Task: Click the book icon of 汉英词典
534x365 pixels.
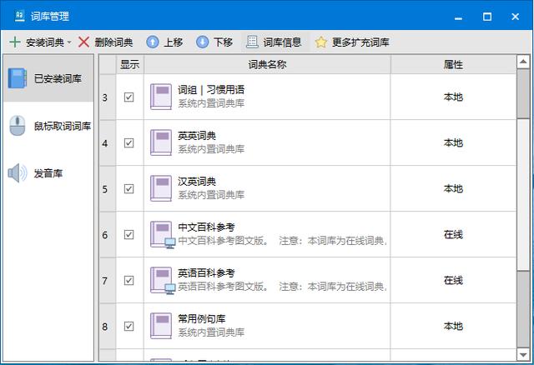Action: click(x=161, y=189)
